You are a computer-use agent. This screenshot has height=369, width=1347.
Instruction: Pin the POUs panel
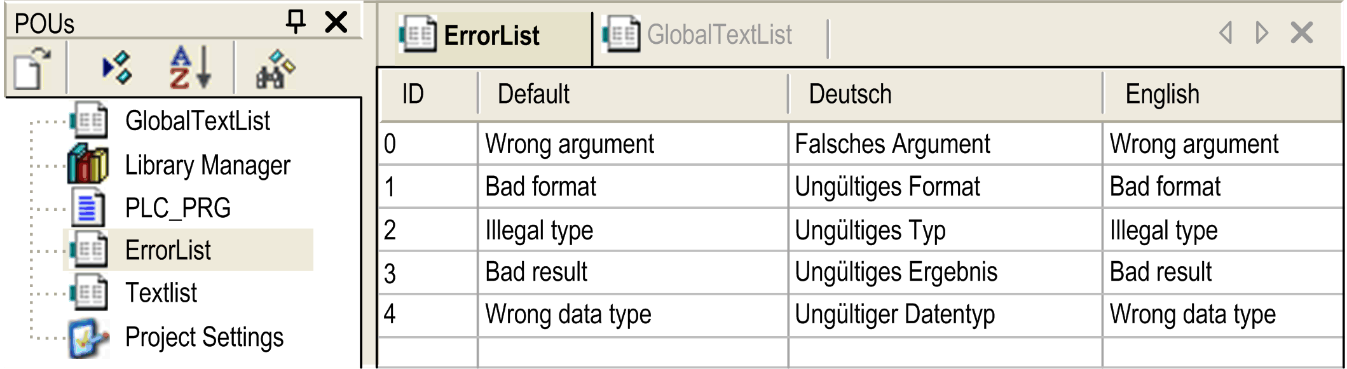296,22
